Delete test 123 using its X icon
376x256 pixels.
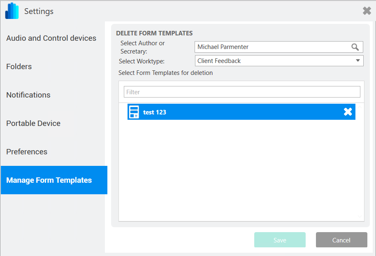point(348,112)
